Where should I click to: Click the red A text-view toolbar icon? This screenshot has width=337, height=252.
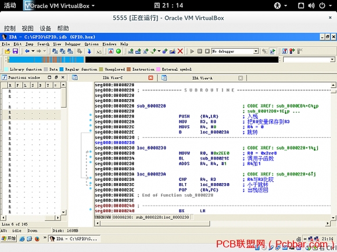[x=110, y=51]
